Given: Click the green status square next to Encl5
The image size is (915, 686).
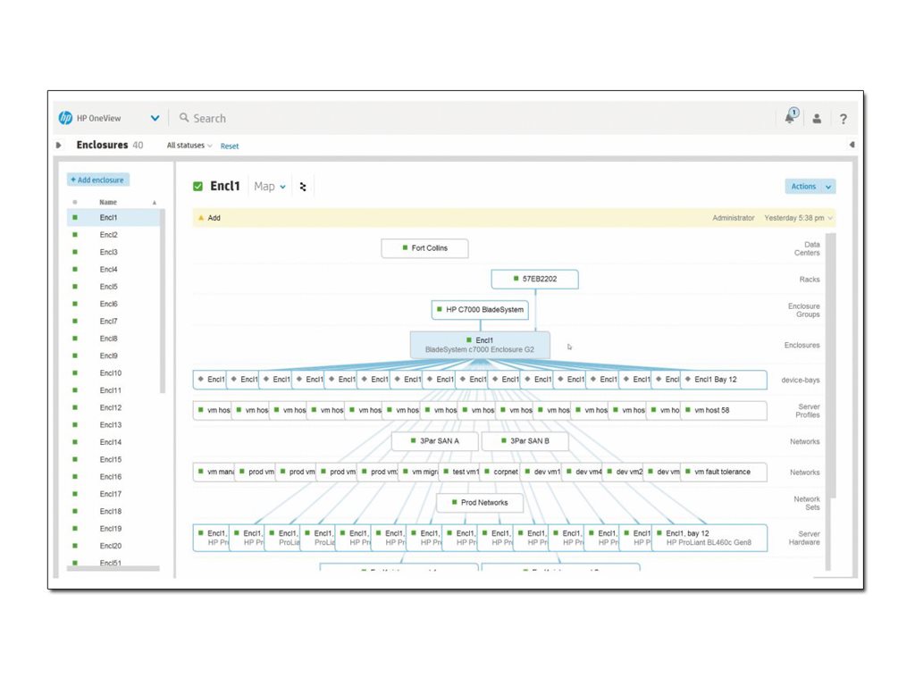Looking at the screenshot, I should click(x=75, y=287).
